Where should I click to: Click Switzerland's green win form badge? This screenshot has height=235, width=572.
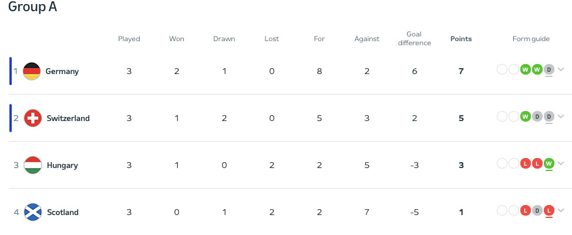point(525,117)
